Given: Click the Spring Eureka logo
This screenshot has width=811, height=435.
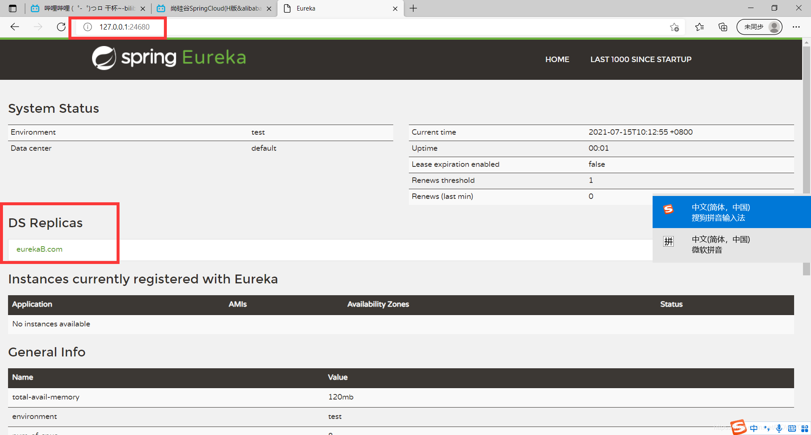Looking at the screenshot, I should click(169, 58).
